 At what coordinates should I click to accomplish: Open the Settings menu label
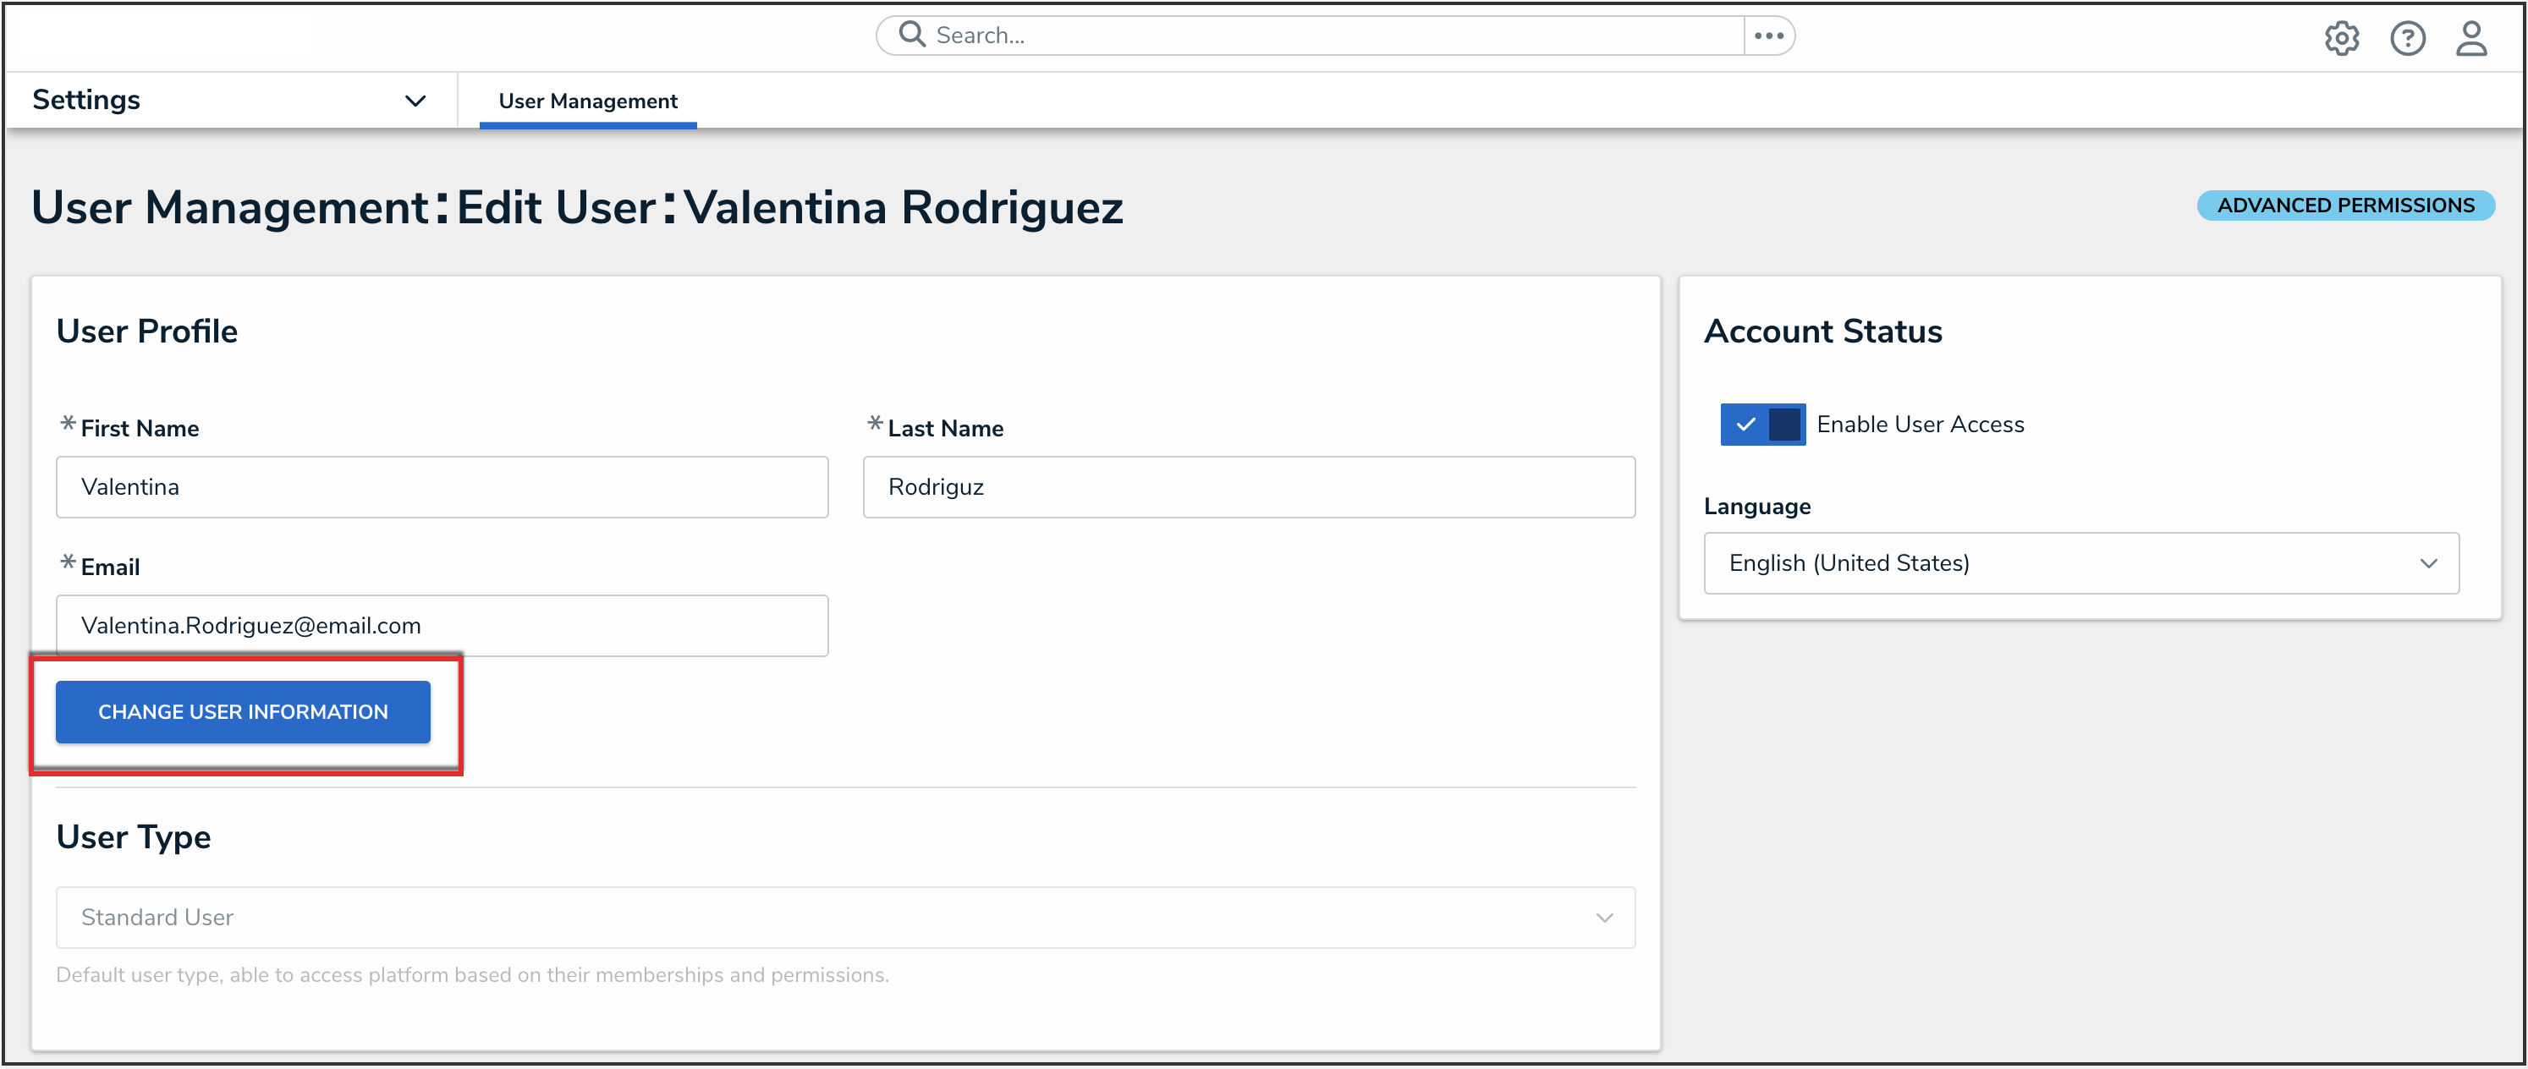(86, 99)
